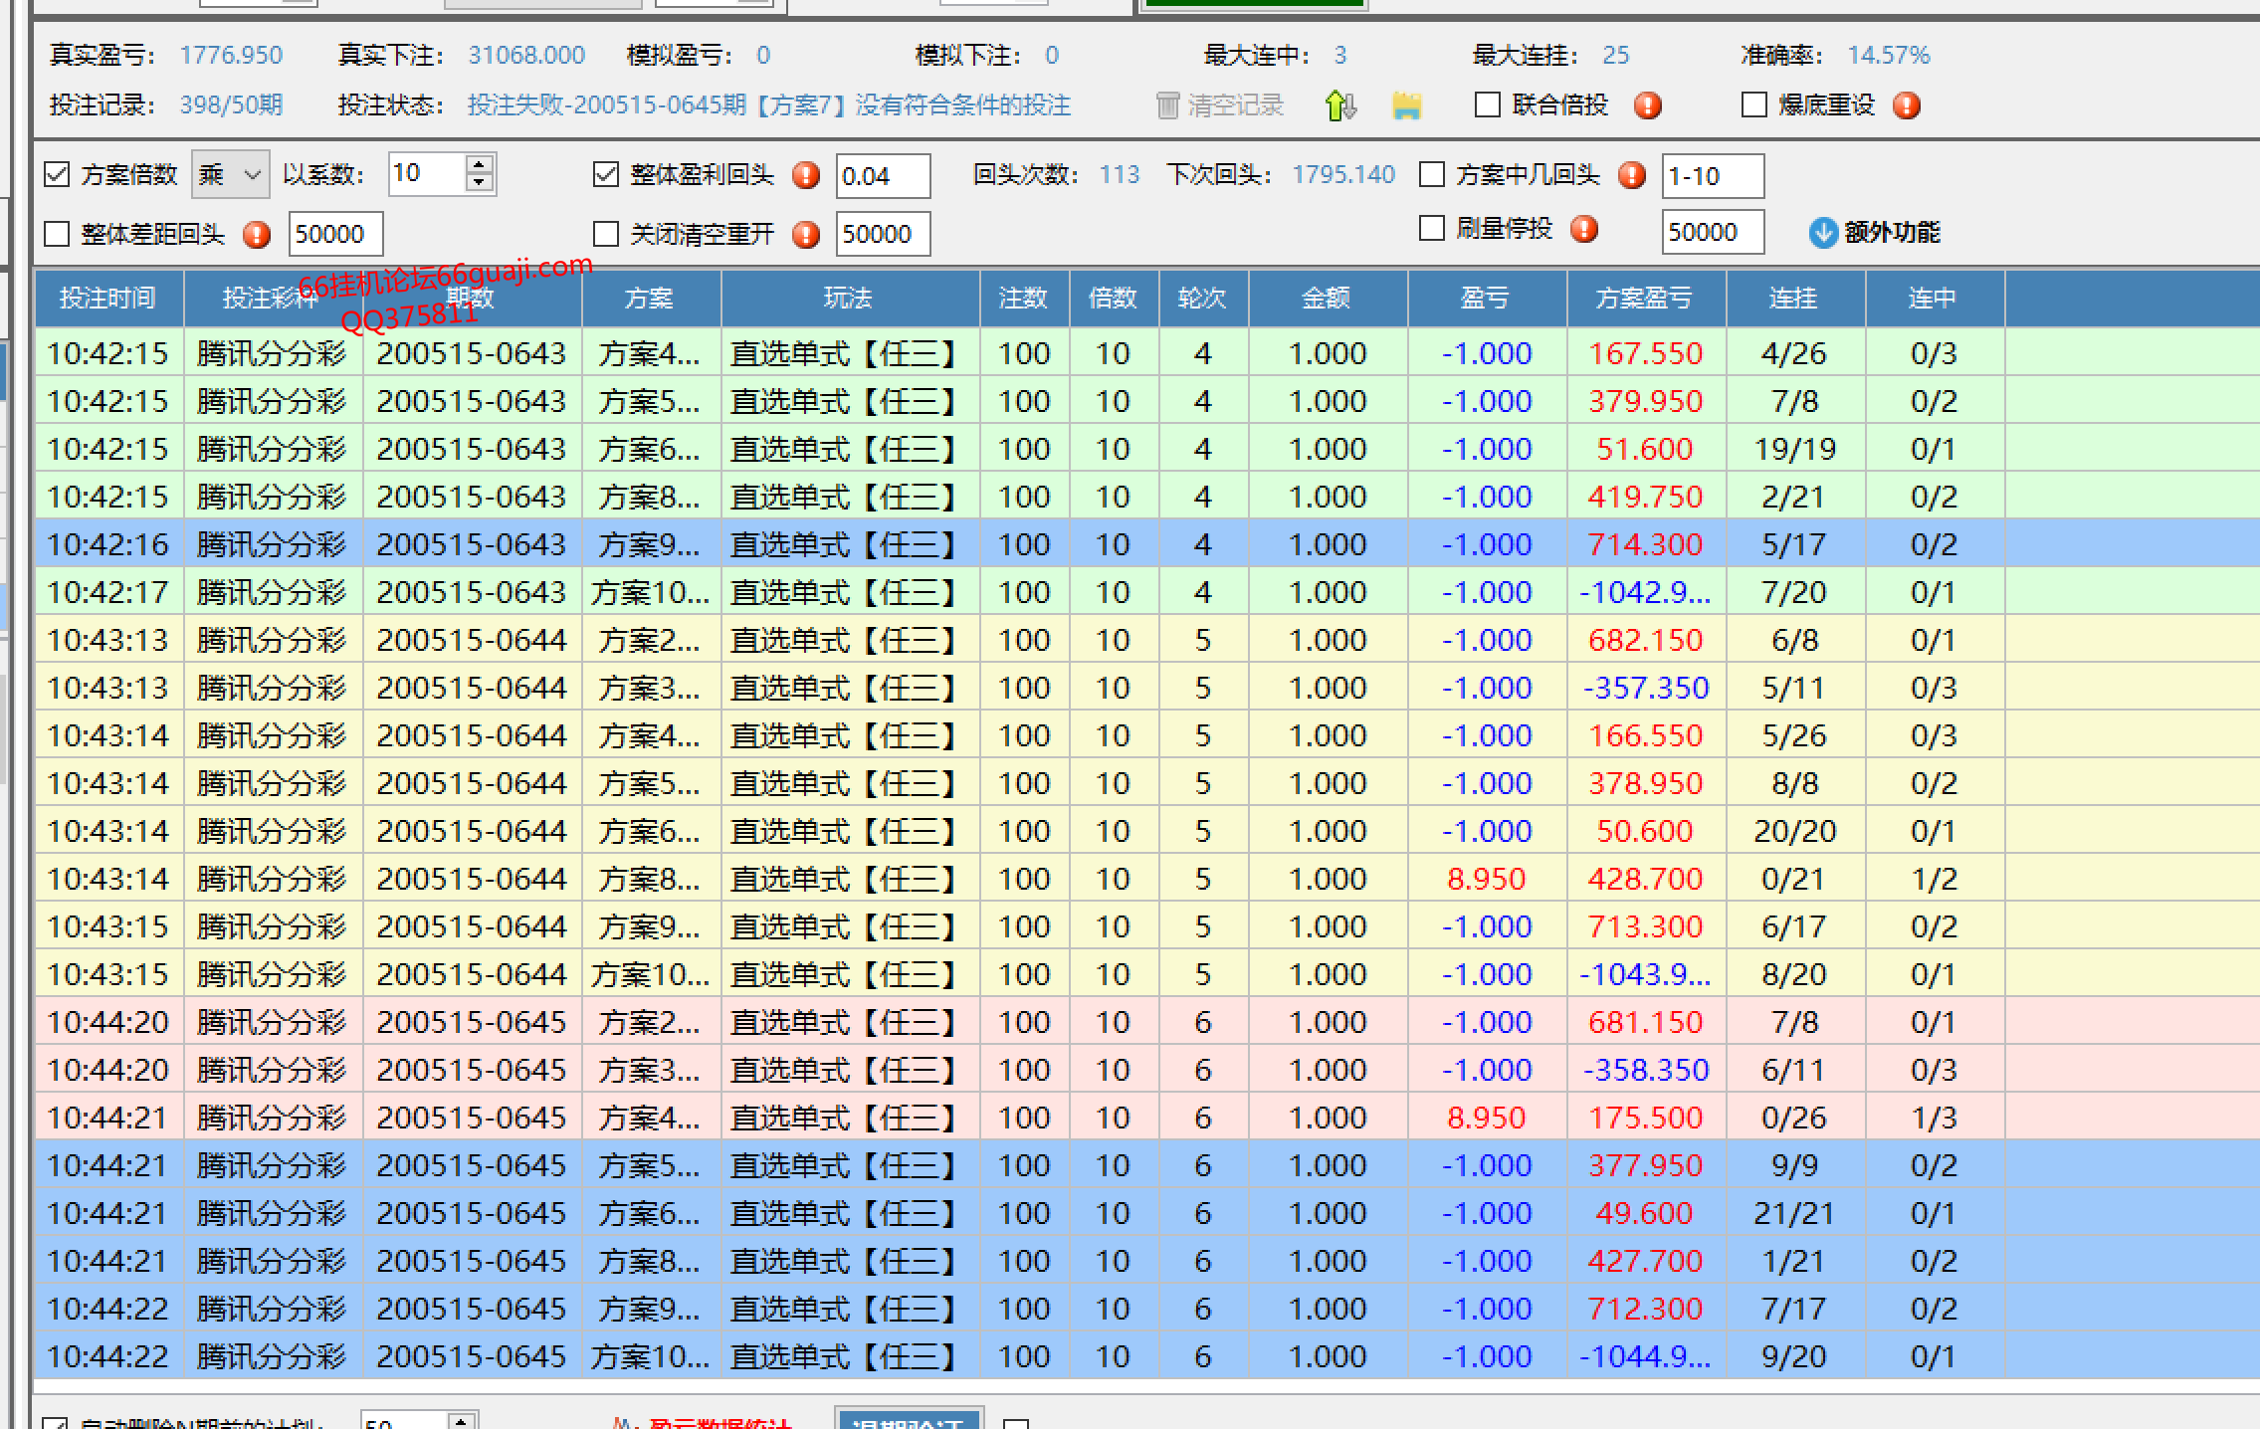The height and width of the screenshot is (1429, 2260).
Task: Enable the 联合倍投 checkbox
Action: (x=1488, y=104)
